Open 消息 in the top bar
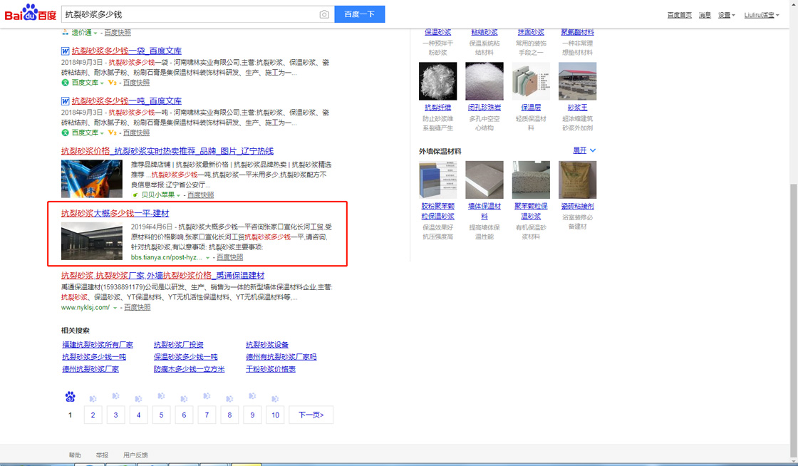This screenshot has width=798, height=466. (x=705, y=15)
